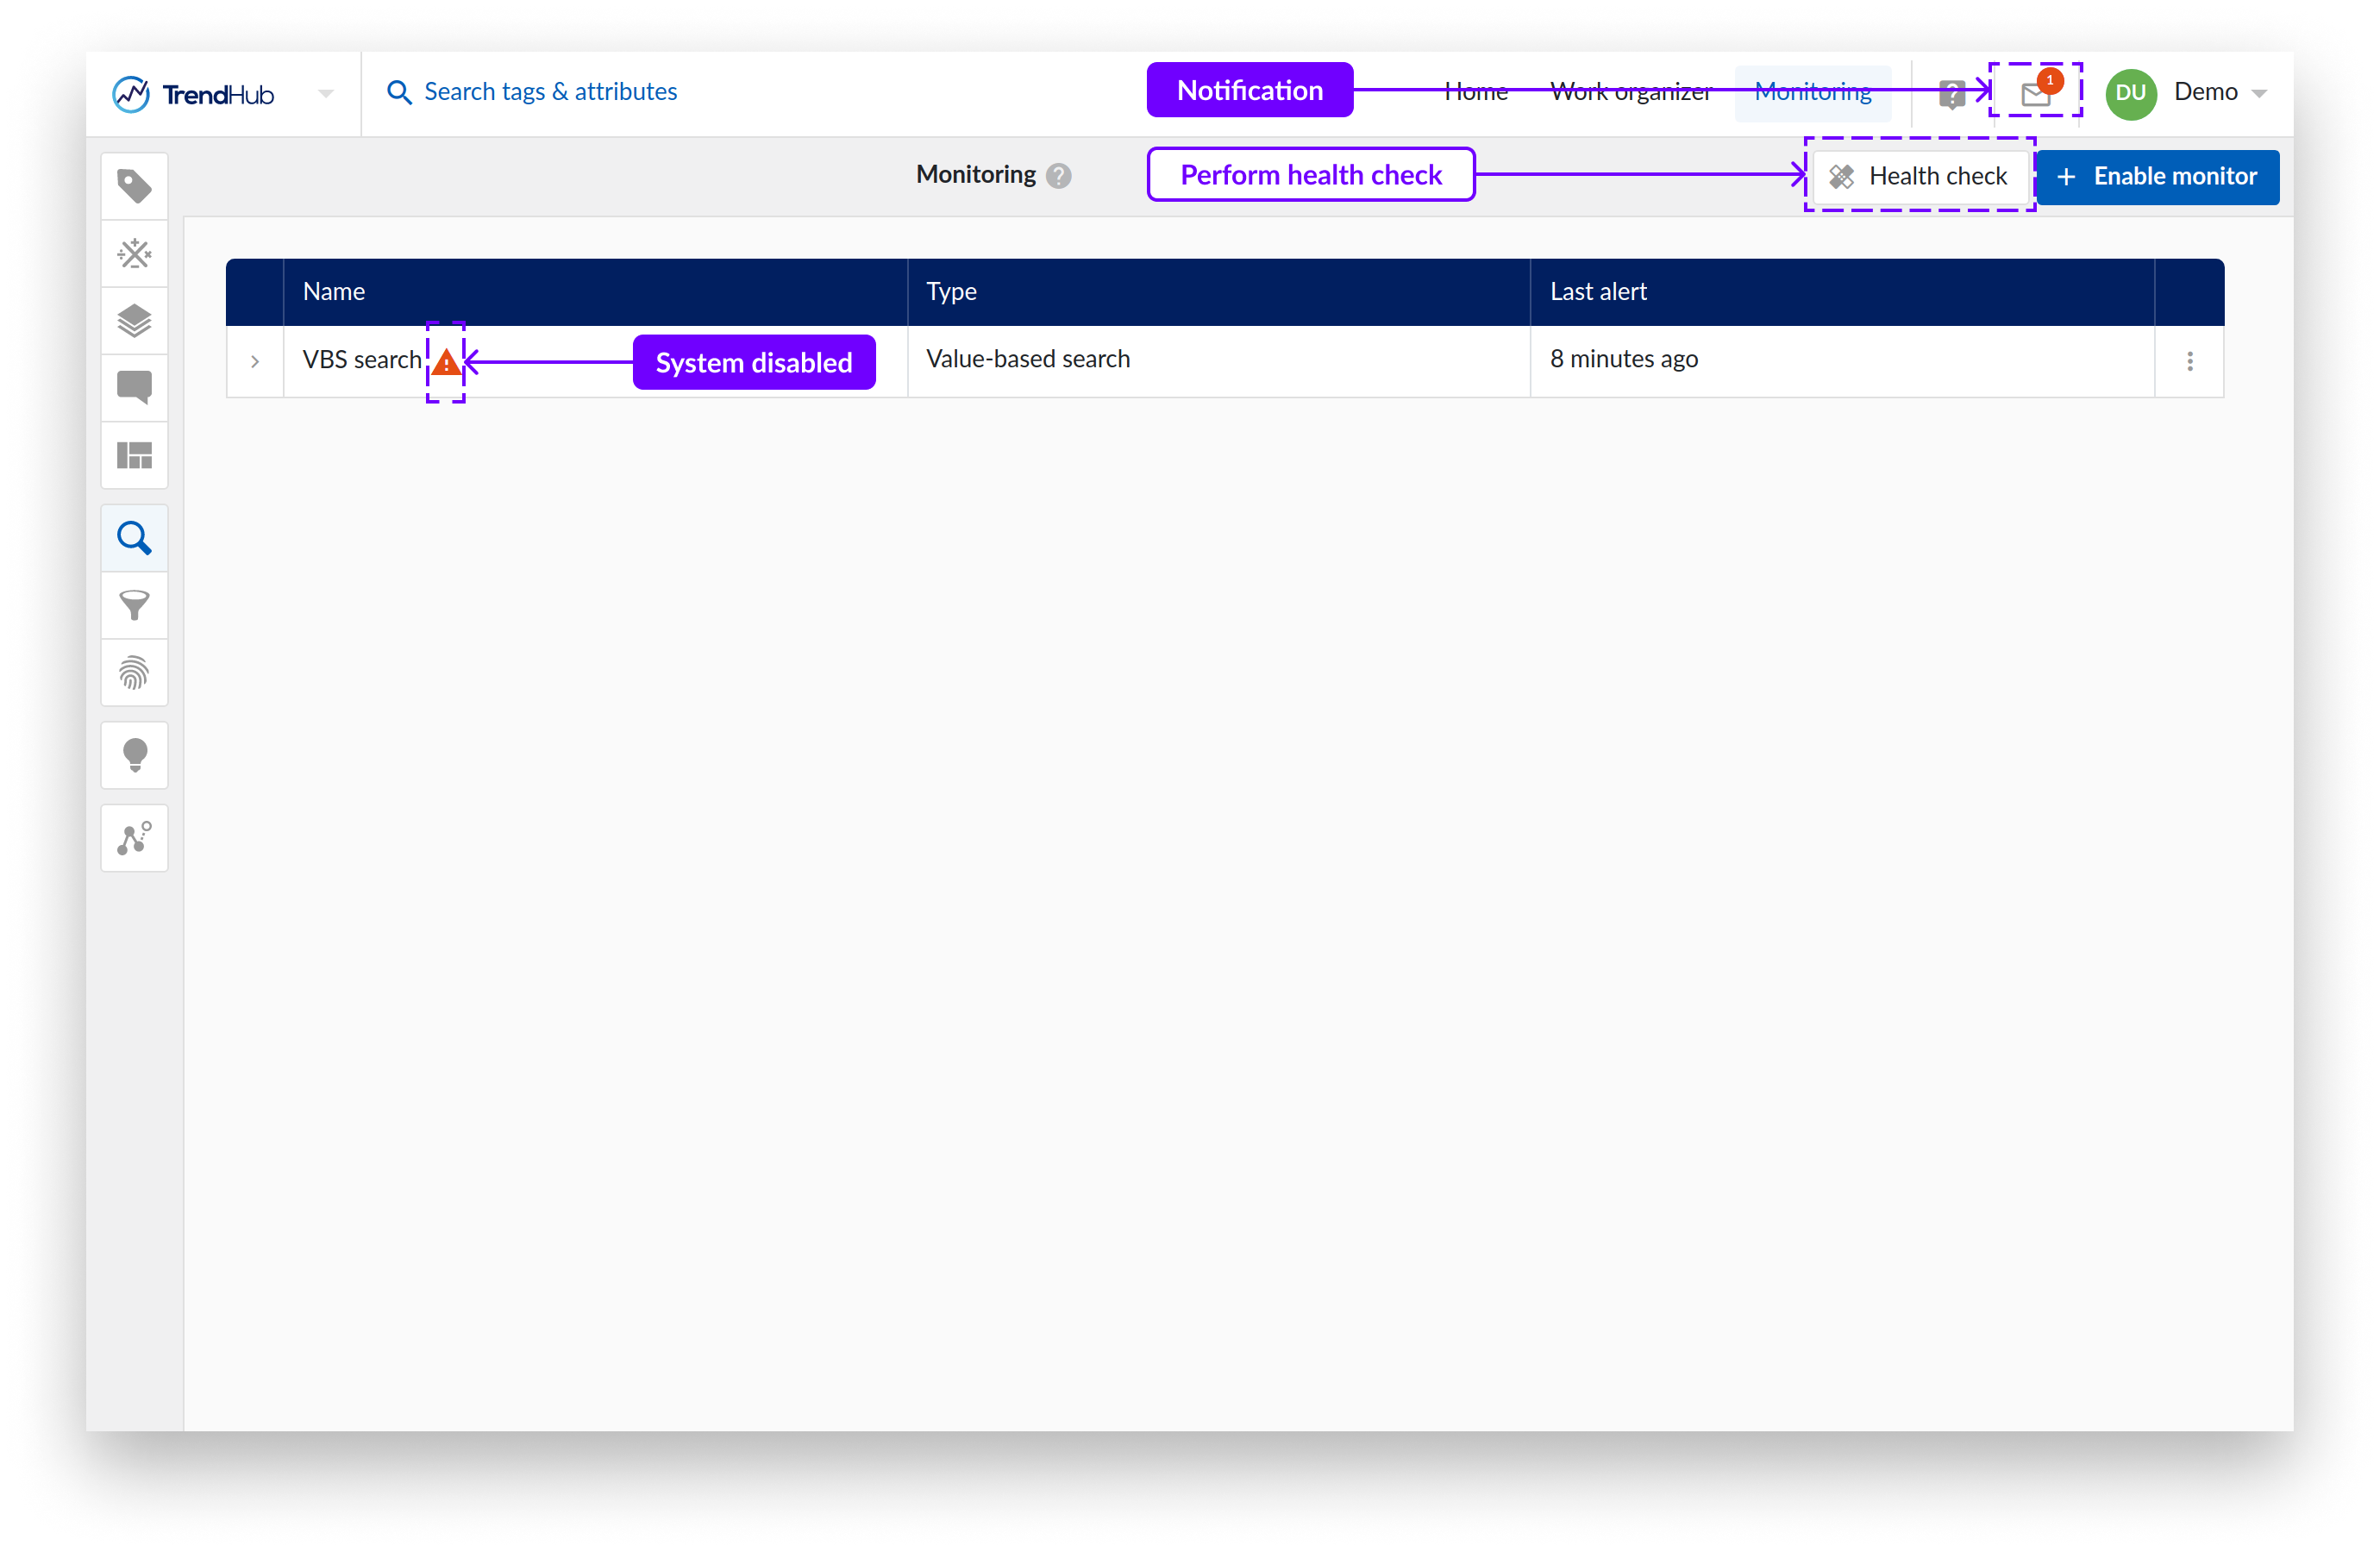Image resolution: width=2380 pixels, height=1552 pixels.
Task: Open the tag builder sidebar icon
Action: tap(134, 187)
